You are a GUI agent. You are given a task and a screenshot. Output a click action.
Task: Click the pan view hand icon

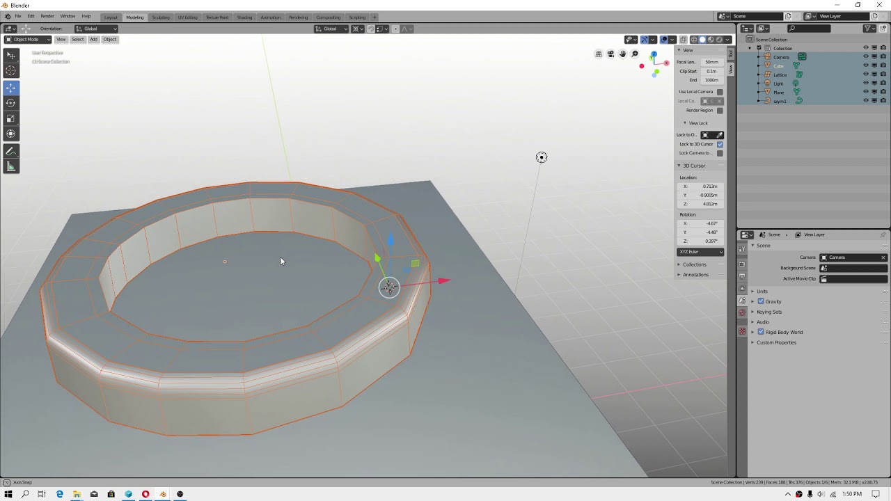click(622, 54)
